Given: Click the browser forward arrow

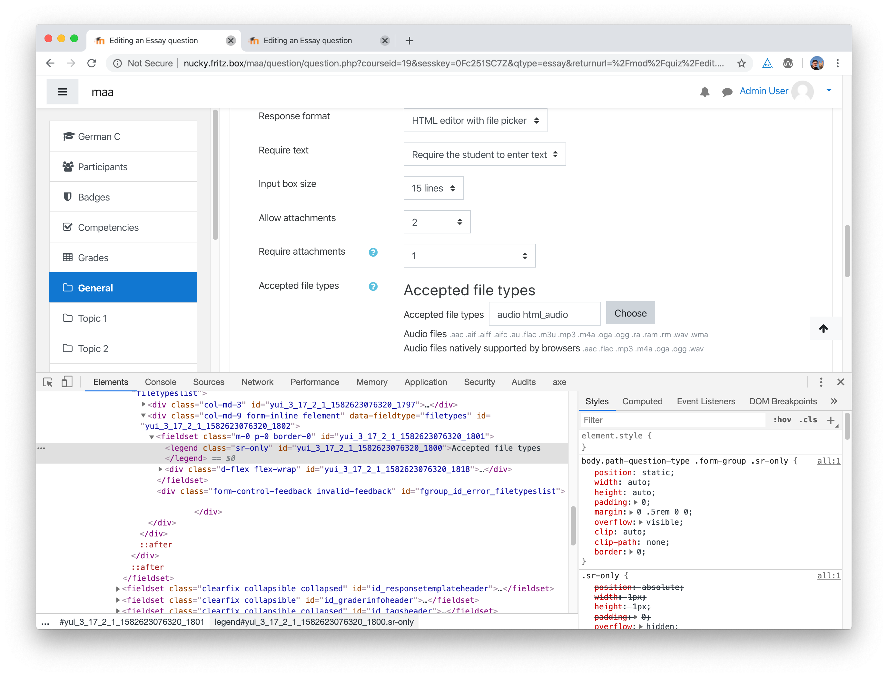Looking at the screenshot, I should pyautogui.click(x=71, y=63).
